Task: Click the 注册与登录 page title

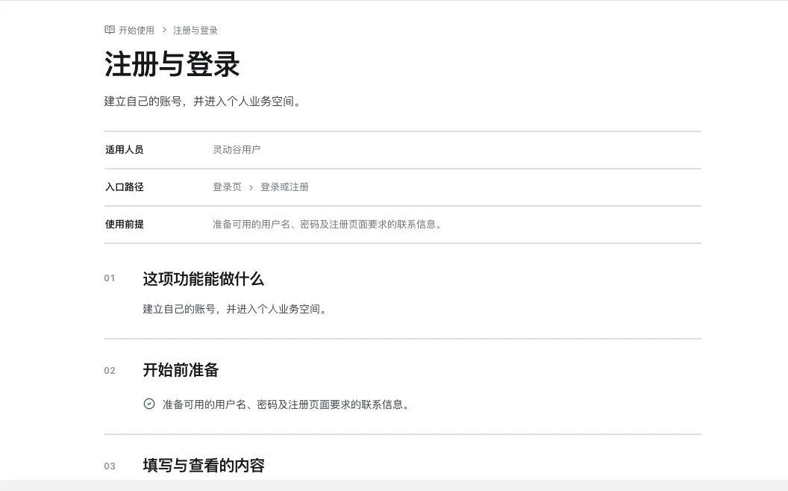Action: click(x=172, y=64)
